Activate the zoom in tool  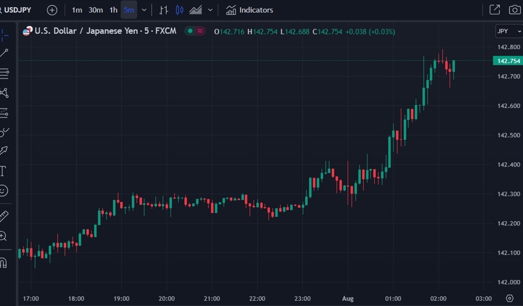point(3,236)
